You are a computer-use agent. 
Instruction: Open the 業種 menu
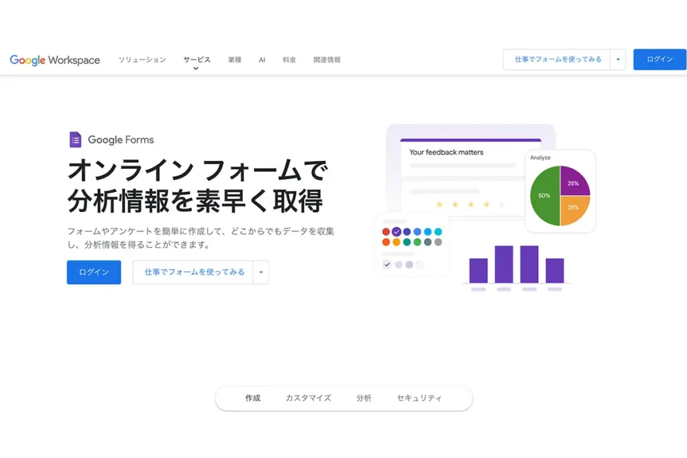point(235,60)
